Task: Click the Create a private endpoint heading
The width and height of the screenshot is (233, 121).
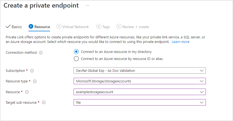Action: point(41,5)
